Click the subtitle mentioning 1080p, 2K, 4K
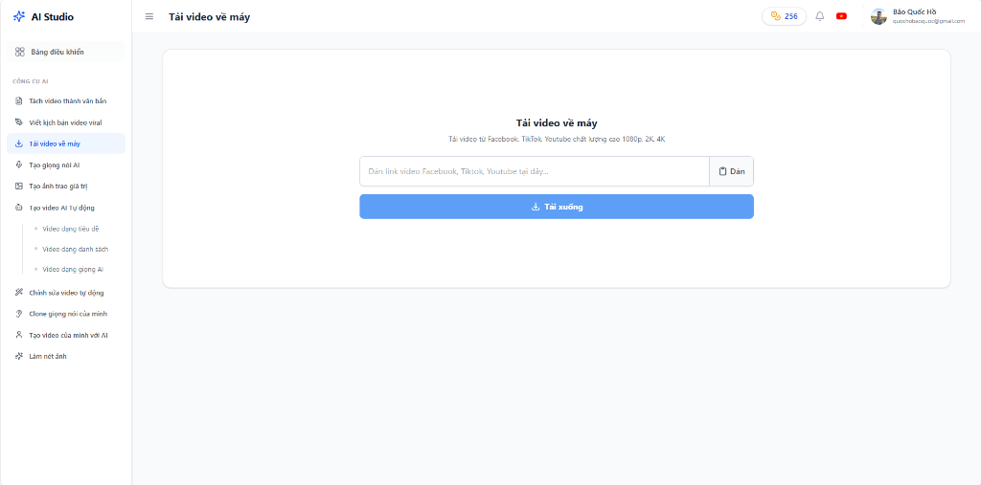This screenshot has height=485, width=981. click(557, 139)
